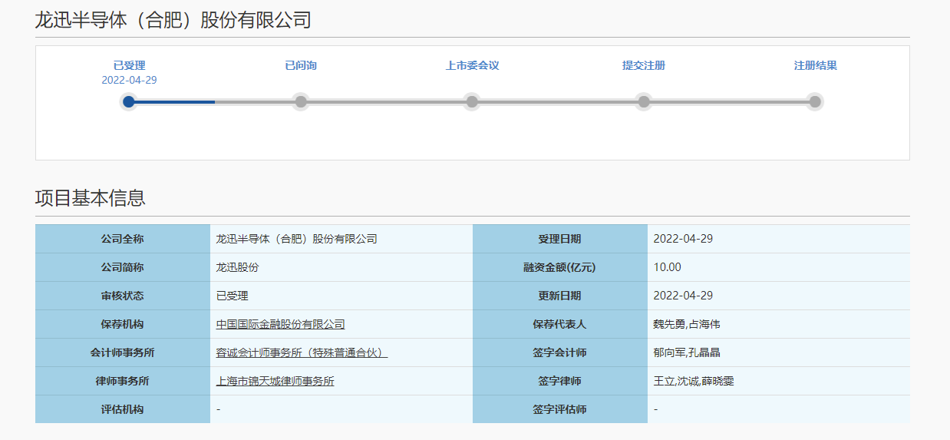The width and height of the screenshot is (950, 440).
Task: Click the 公司全称 value in the table
Action: tap(297, 239)
